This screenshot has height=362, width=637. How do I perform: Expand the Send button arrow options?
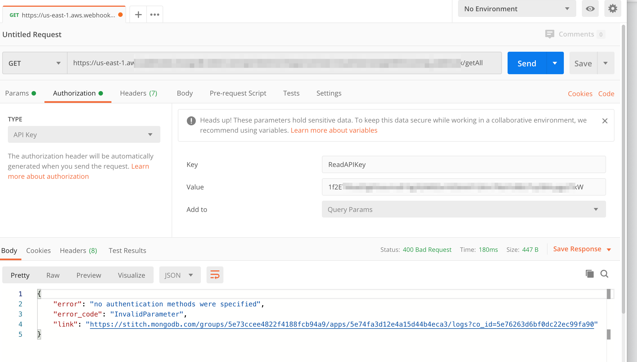[555, 63]
